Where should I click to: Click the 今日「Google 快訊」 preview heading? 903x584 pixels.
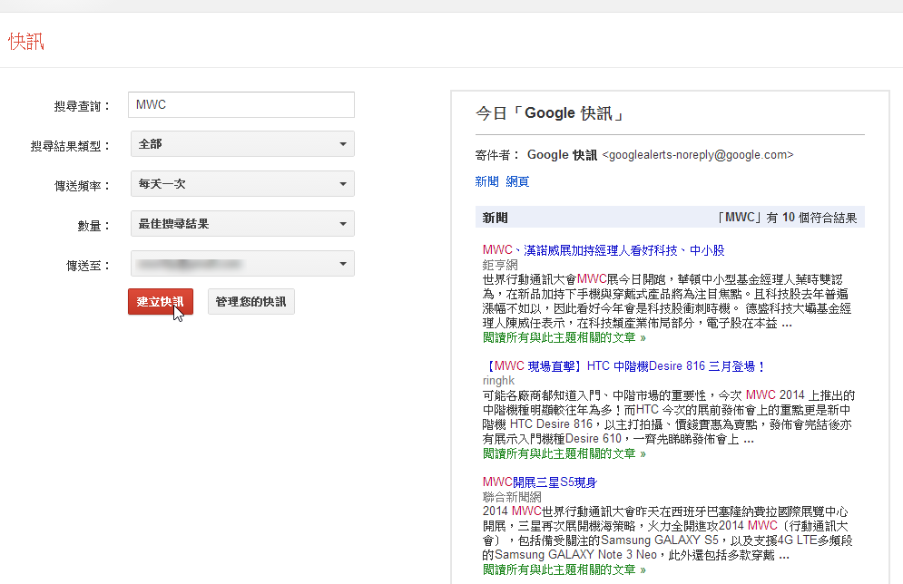[551, 113]
